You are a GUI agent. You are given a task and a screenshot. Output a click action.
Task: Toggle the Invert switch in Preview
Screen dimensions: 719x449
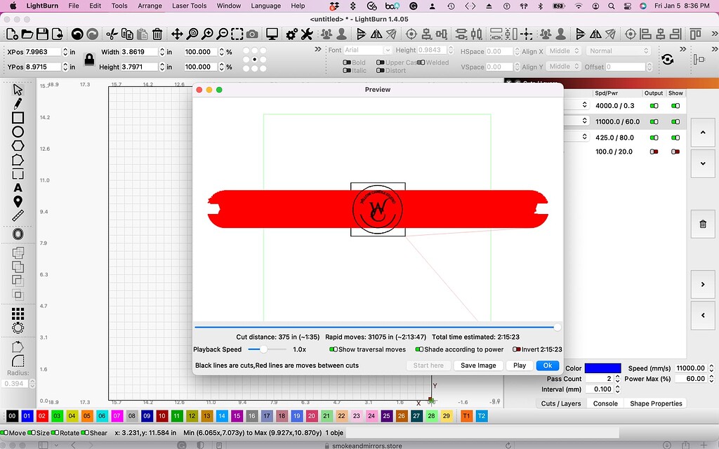click(x=516, y=349)
